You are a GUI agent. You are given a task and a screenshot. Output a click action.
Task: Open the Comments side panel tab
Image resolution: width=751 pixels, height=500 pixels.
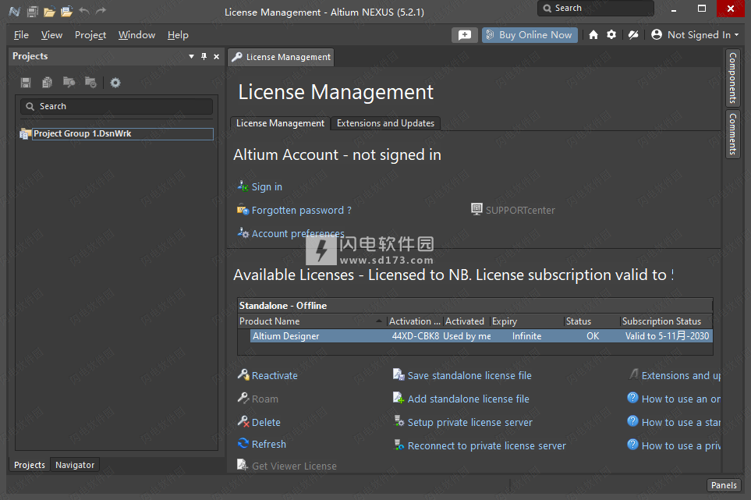point(733,133)
